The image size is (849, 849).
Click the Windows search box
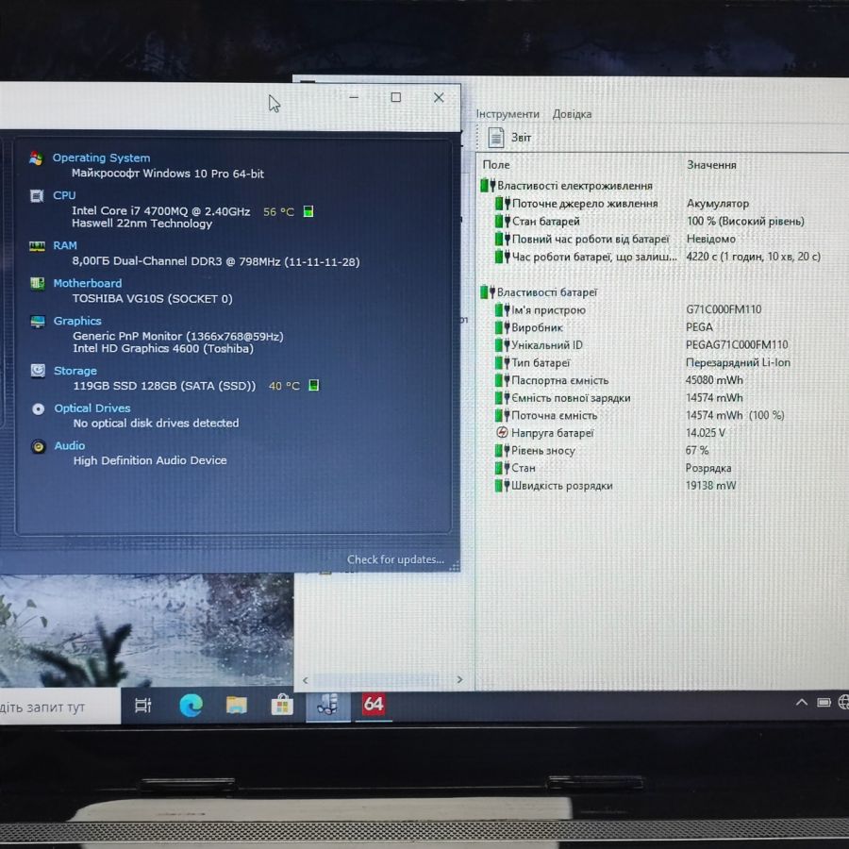coord(59,707)
